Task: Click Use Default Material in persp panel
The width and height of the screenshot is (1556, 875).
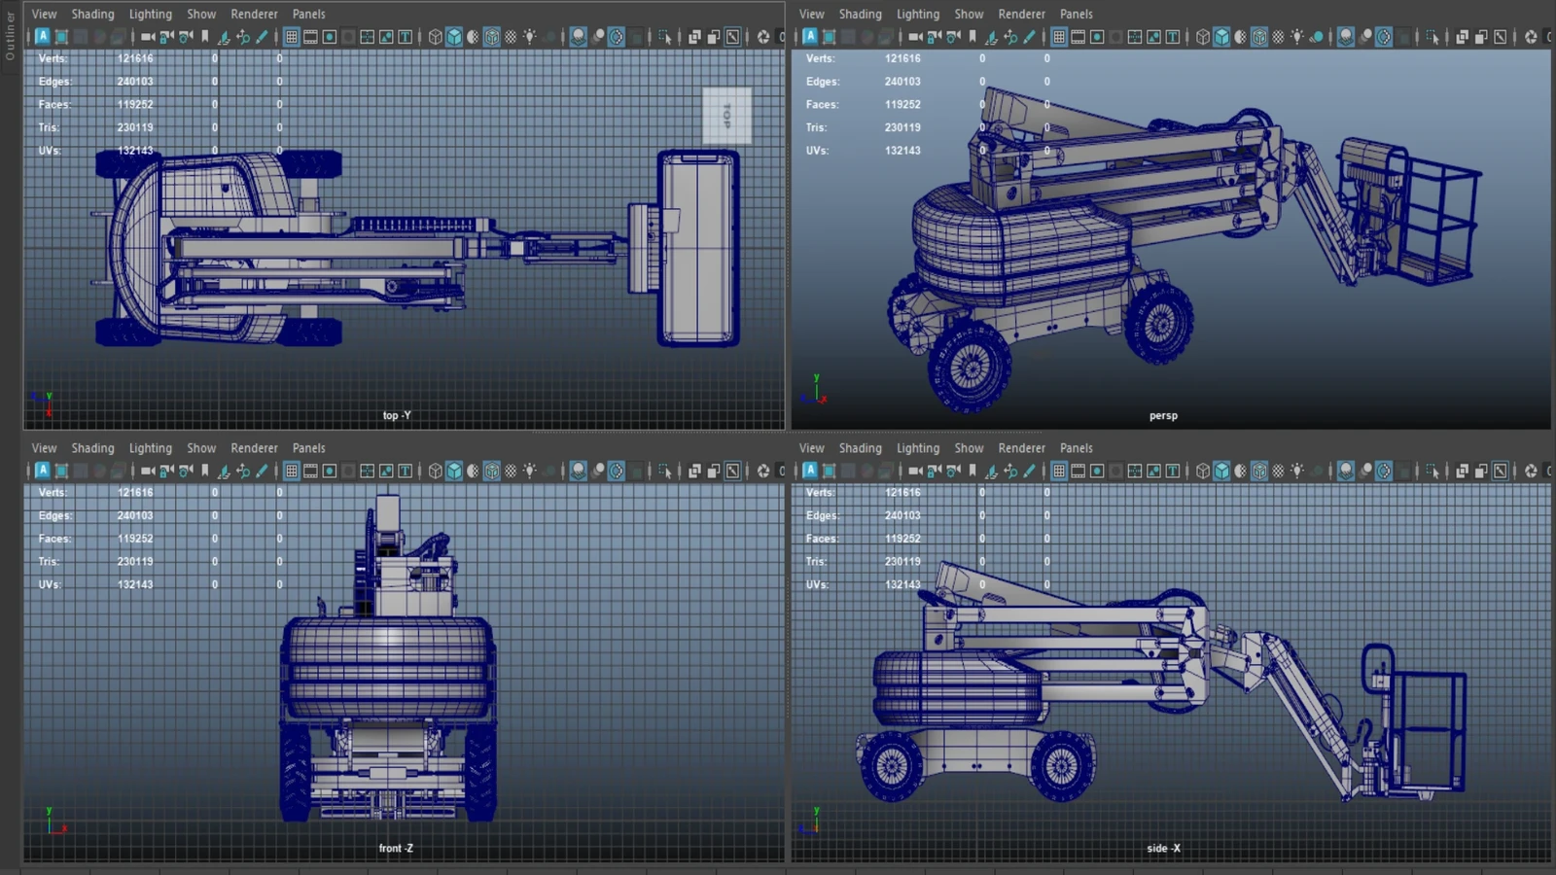Action: click(1241, 37)
